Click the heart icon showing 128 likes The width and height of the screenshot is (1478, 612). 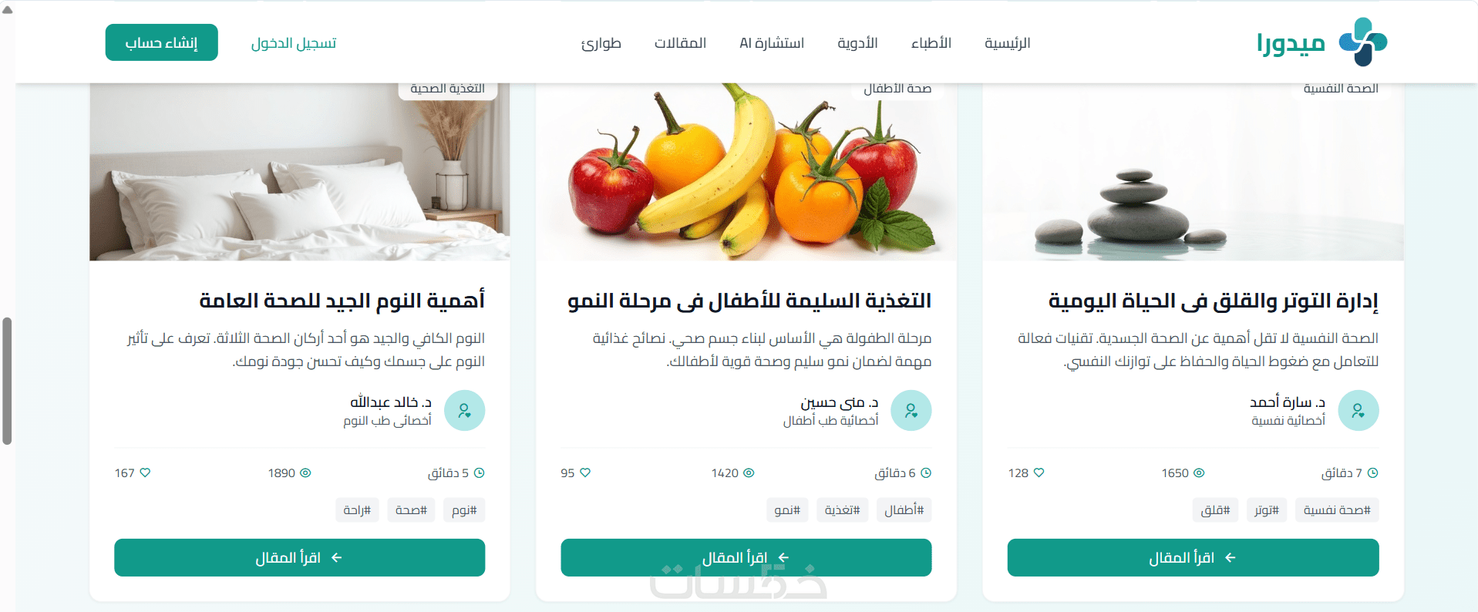(x=1039, y=472)
